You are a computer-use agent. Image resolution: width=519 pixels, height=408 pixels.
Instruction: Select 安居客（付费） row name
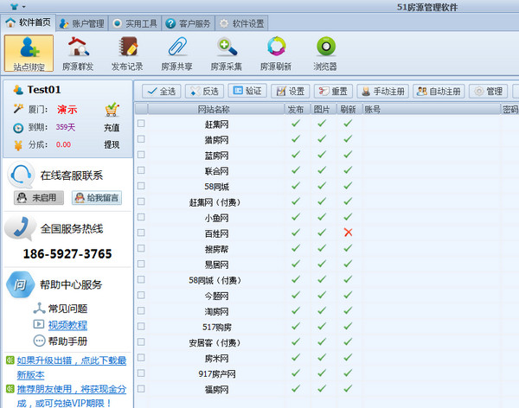[x=215, y=342]
